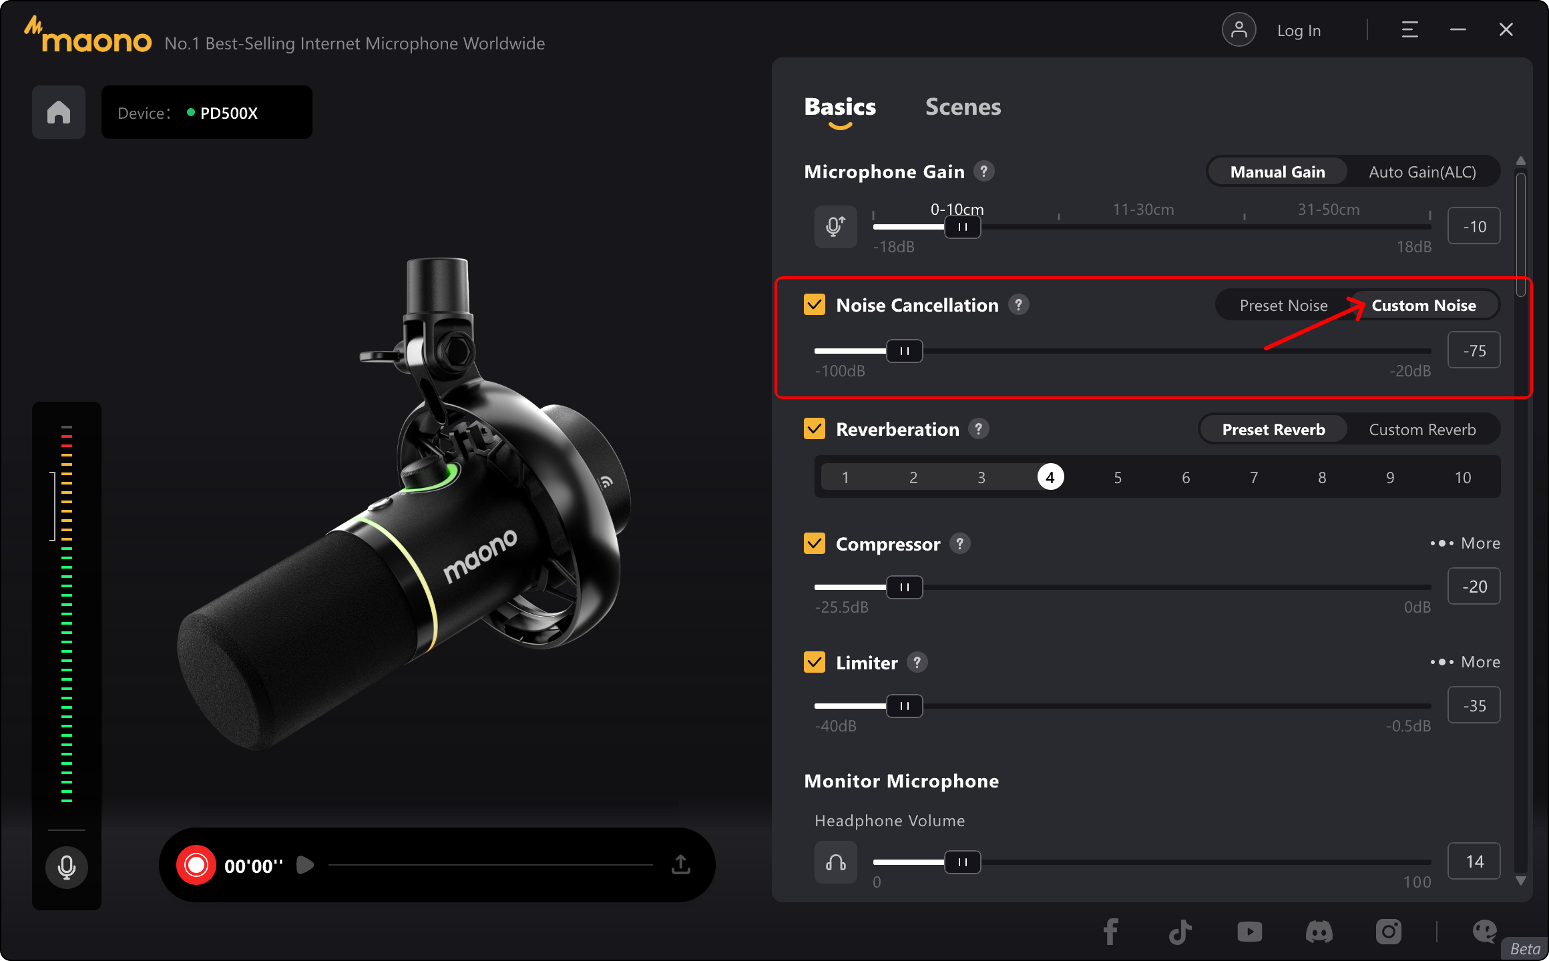
Task: Go to the home screen icon
Action: point(59,112)
